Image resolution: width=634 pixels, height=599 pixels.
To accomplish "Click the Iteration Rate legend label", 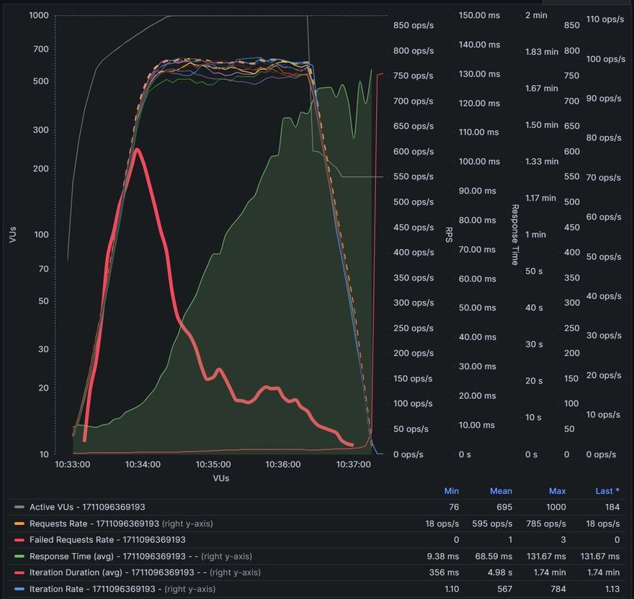I will pyautogui.click(x=92, y=589).
